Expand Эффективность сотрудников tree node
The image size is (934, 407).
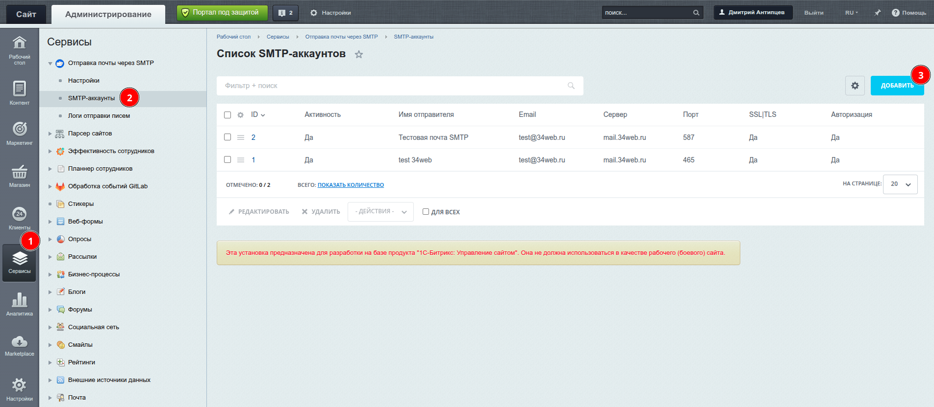50,151
